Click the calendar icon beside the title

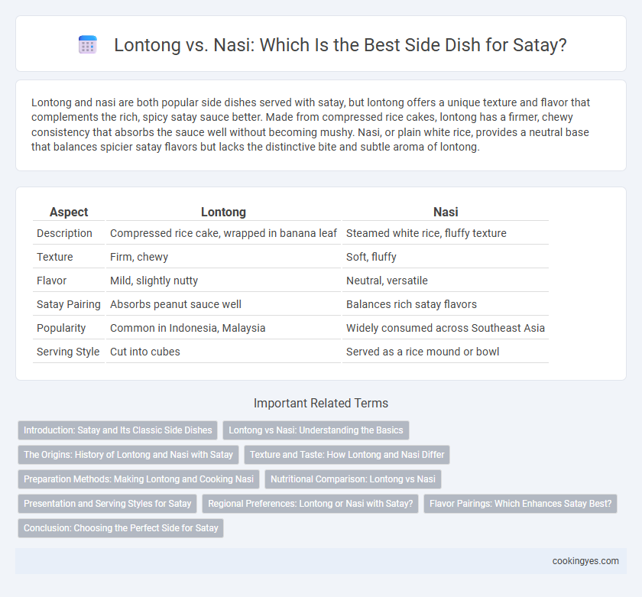click(87, 44)
